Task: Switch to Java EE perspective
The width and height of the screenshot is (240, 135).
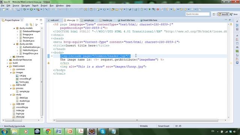Action: tap(223, 14)
